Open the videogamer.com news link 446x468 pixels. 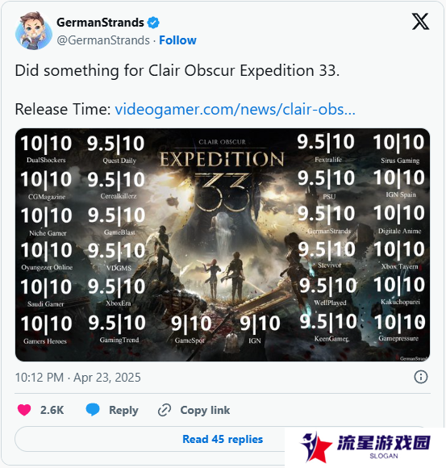[x=235, y=109]
